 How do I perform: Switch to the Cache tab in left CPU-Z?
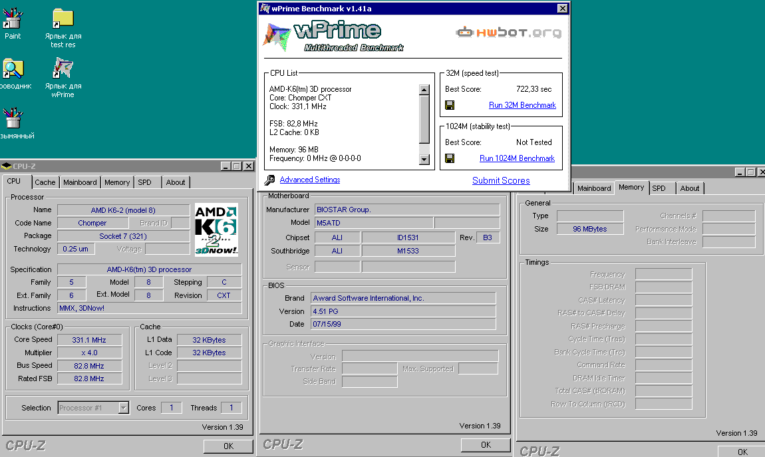pos(45,182)
